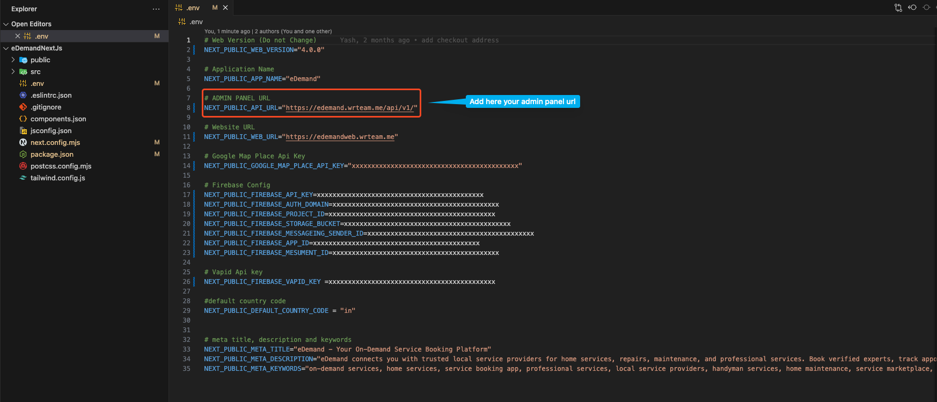Click the M status beside next.config.mjs
This screenshot has width=937, height=402.
[x=157, y=142]
